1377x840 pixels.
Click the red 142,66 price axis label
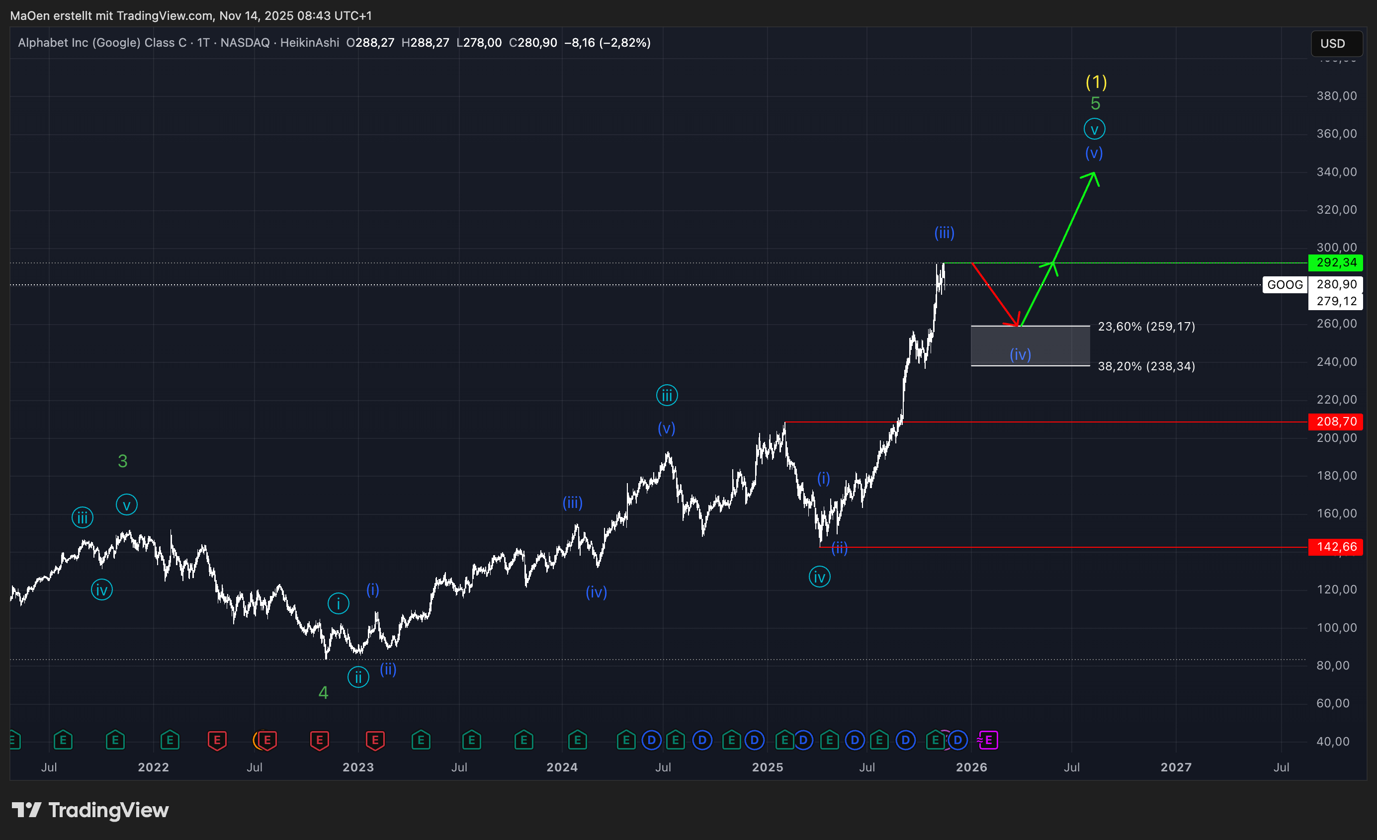pos(1336,547)
